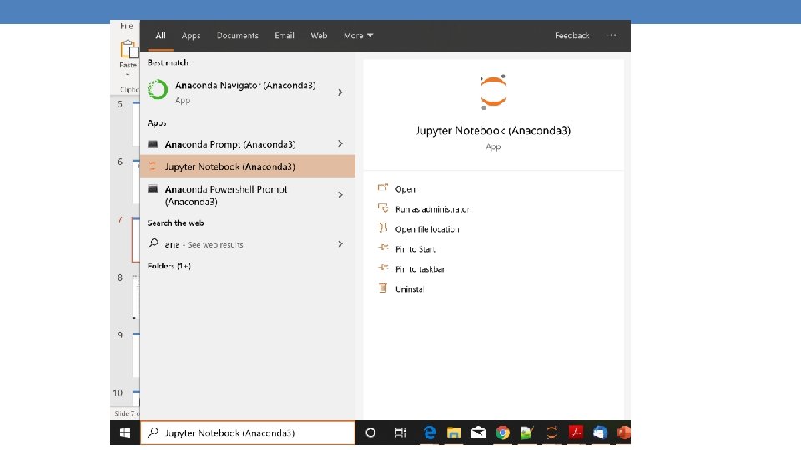Screen dimensions: 801x450
Task: Select slide 9 thumbnail in PowerPoint panel
Action: pos(136,355)
